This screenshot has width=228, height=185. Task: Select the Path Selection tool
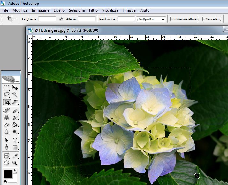coord(6,140)
